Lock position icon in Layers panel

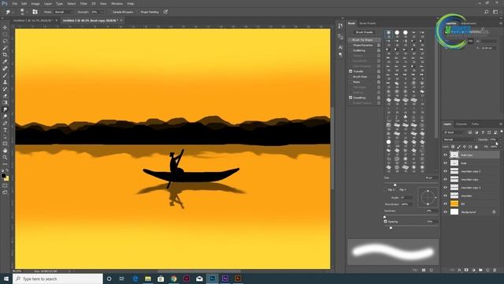point(465,147)
